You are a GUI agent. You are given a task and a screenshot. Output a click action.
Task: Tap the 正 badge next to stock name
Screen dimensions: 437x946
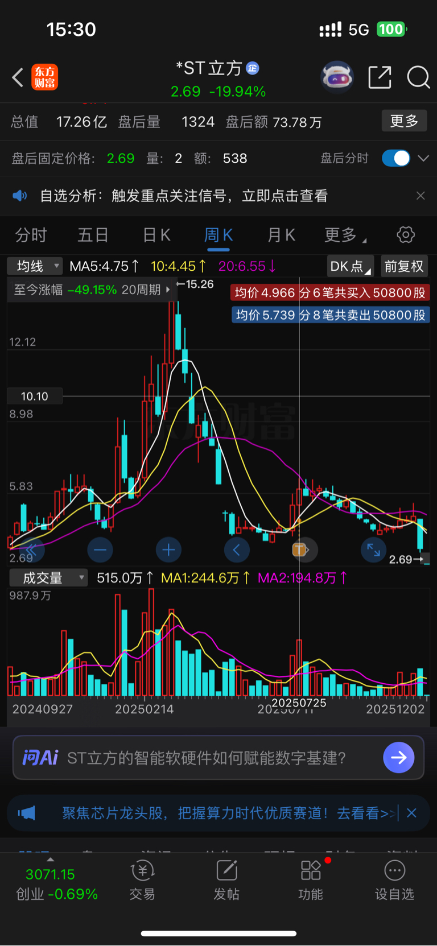pyautogui.click(x=253, y=68)
